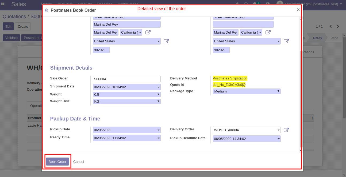
Task: Click the dialog scrollbar up arrow
Action: [301, 19]
